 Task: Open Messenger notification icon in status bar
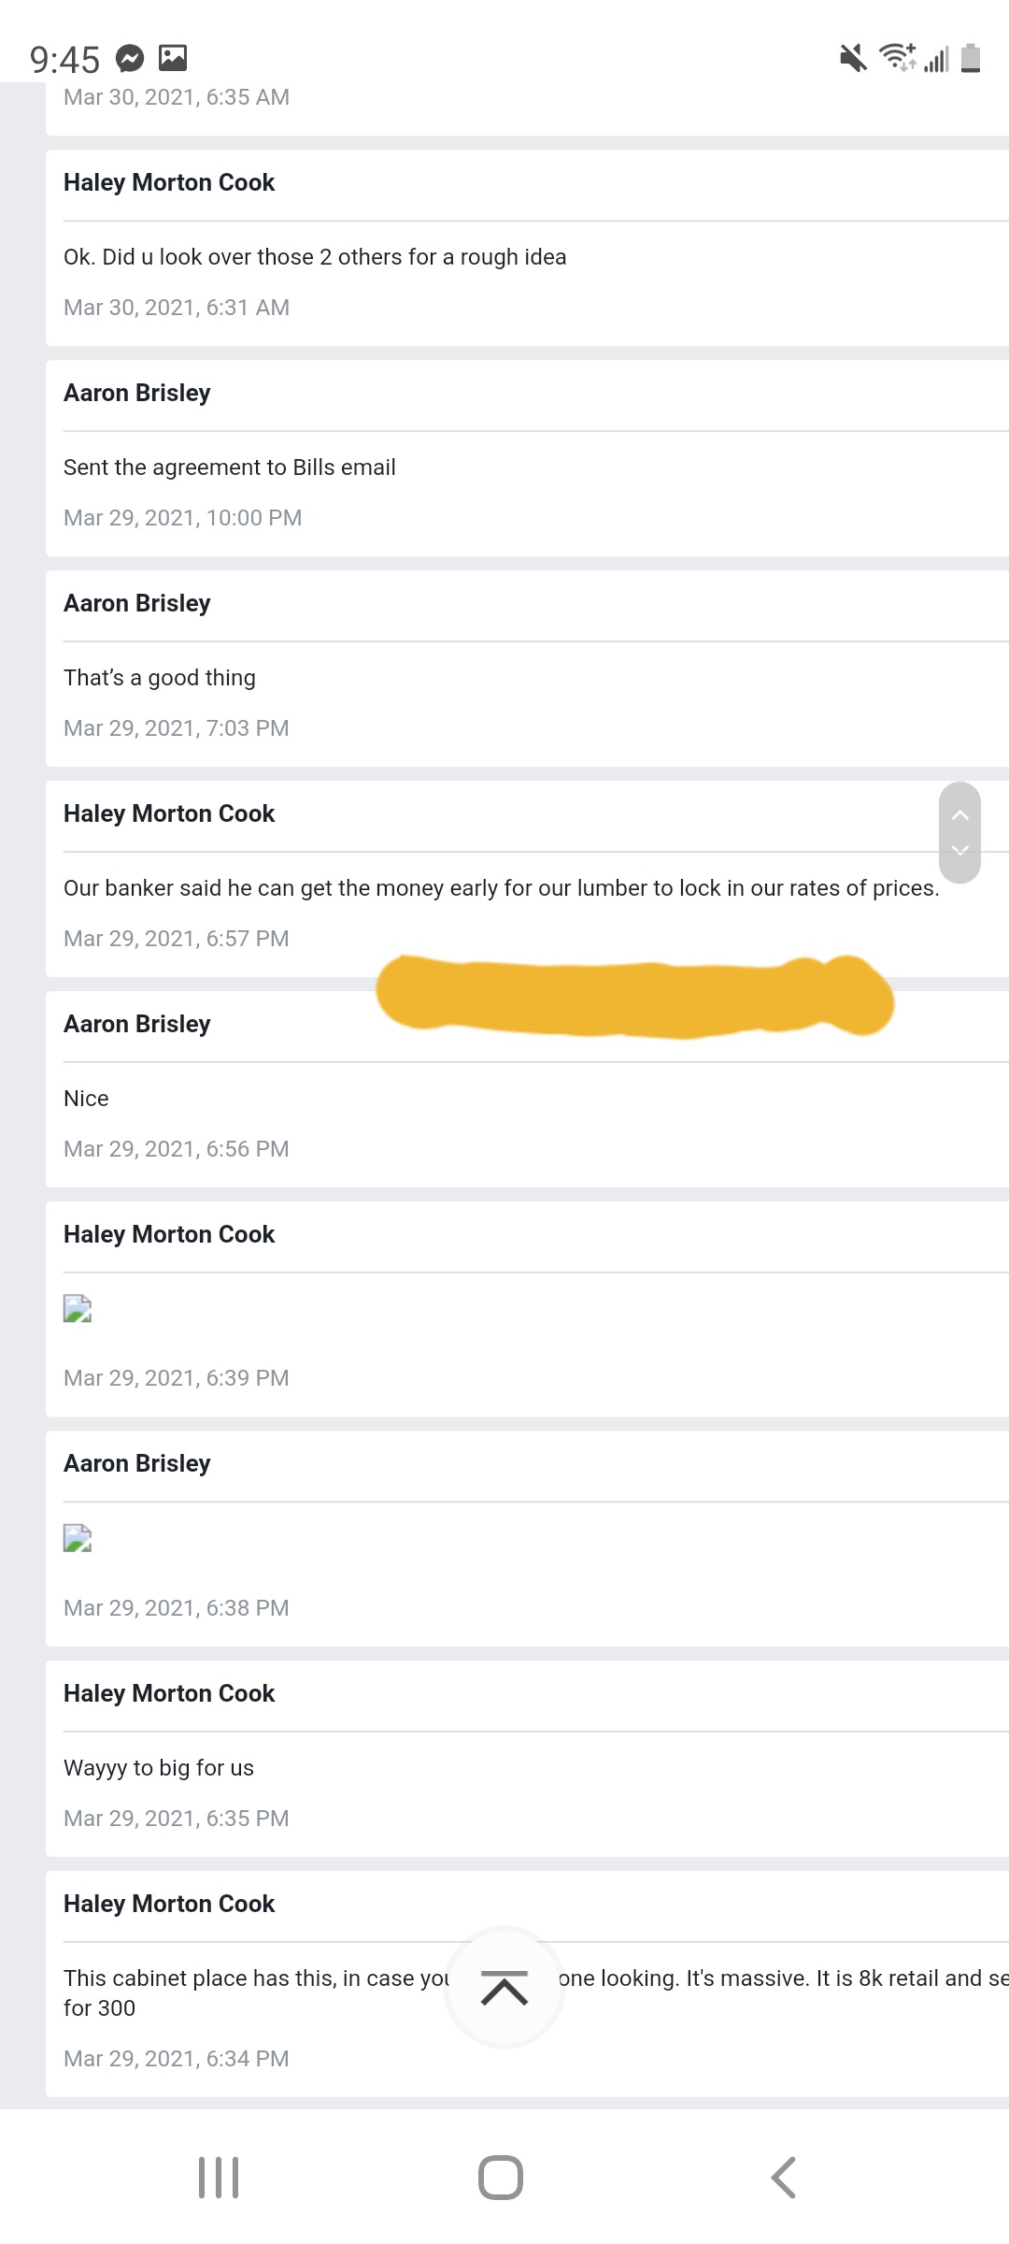coord(130,59)
